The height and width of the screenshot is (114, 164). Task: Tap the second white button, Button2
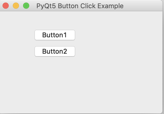(55, 51)
